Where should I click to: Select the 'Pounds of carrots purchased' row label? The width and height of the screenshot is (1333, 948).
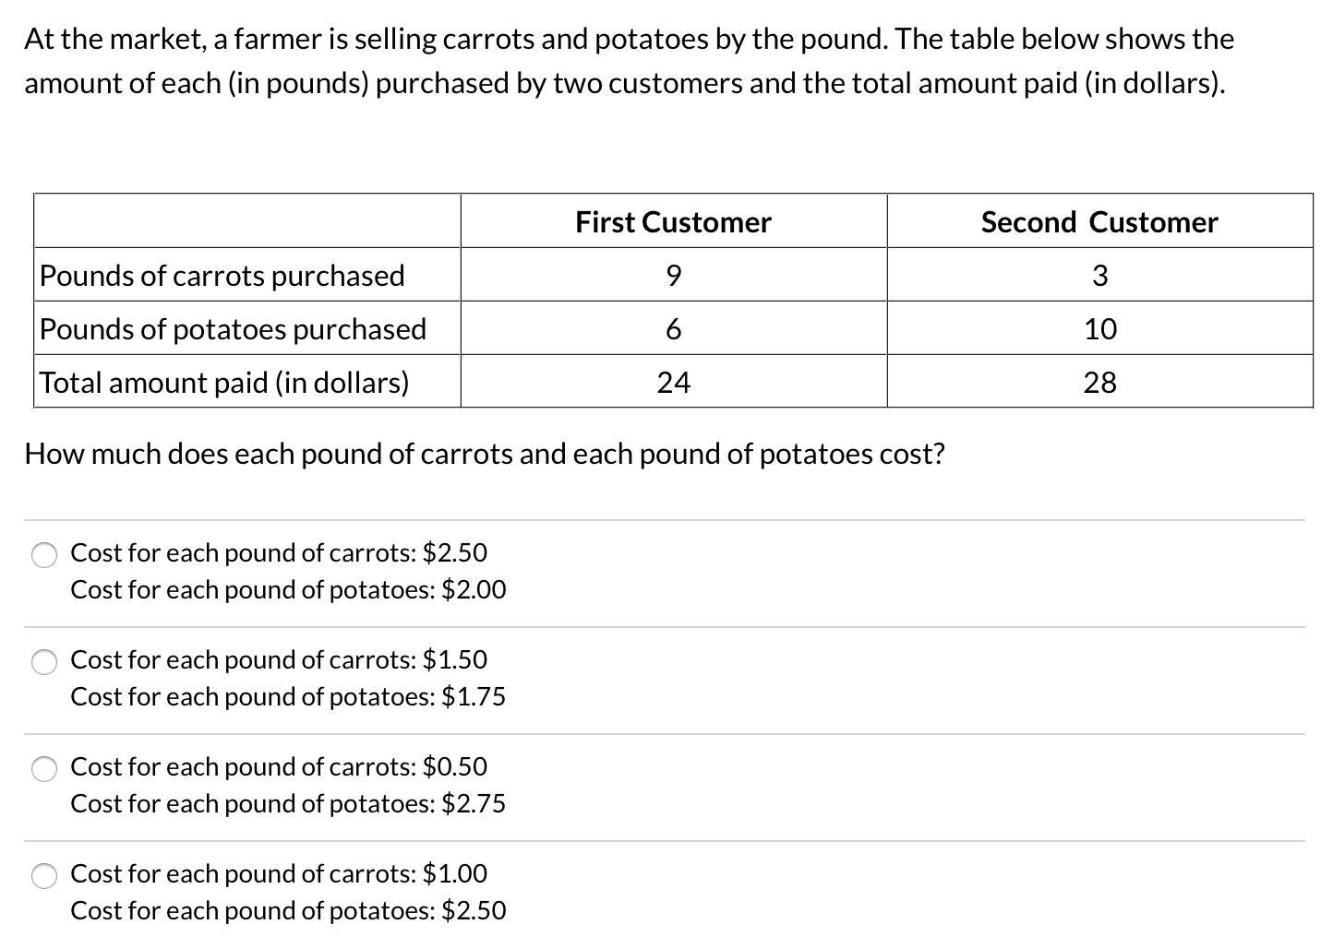247,276
